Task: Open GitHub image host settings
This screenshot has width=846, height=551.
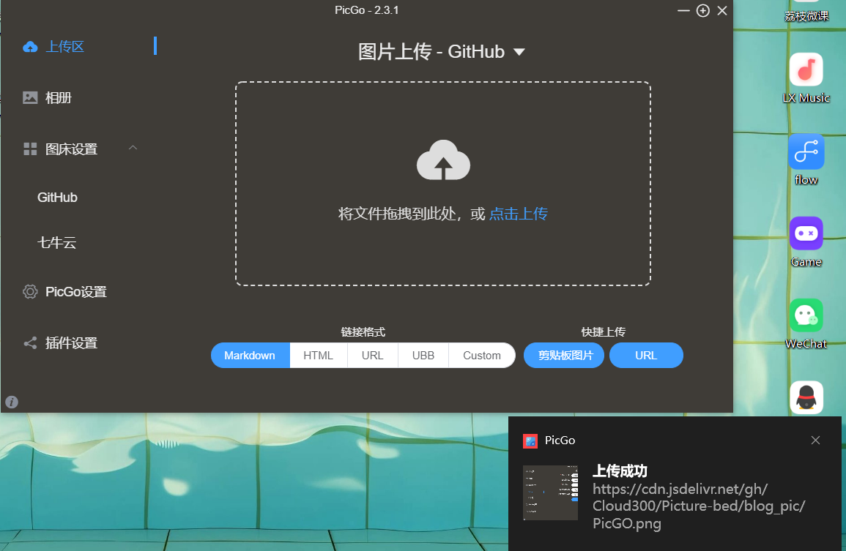Action: point(57,198)
